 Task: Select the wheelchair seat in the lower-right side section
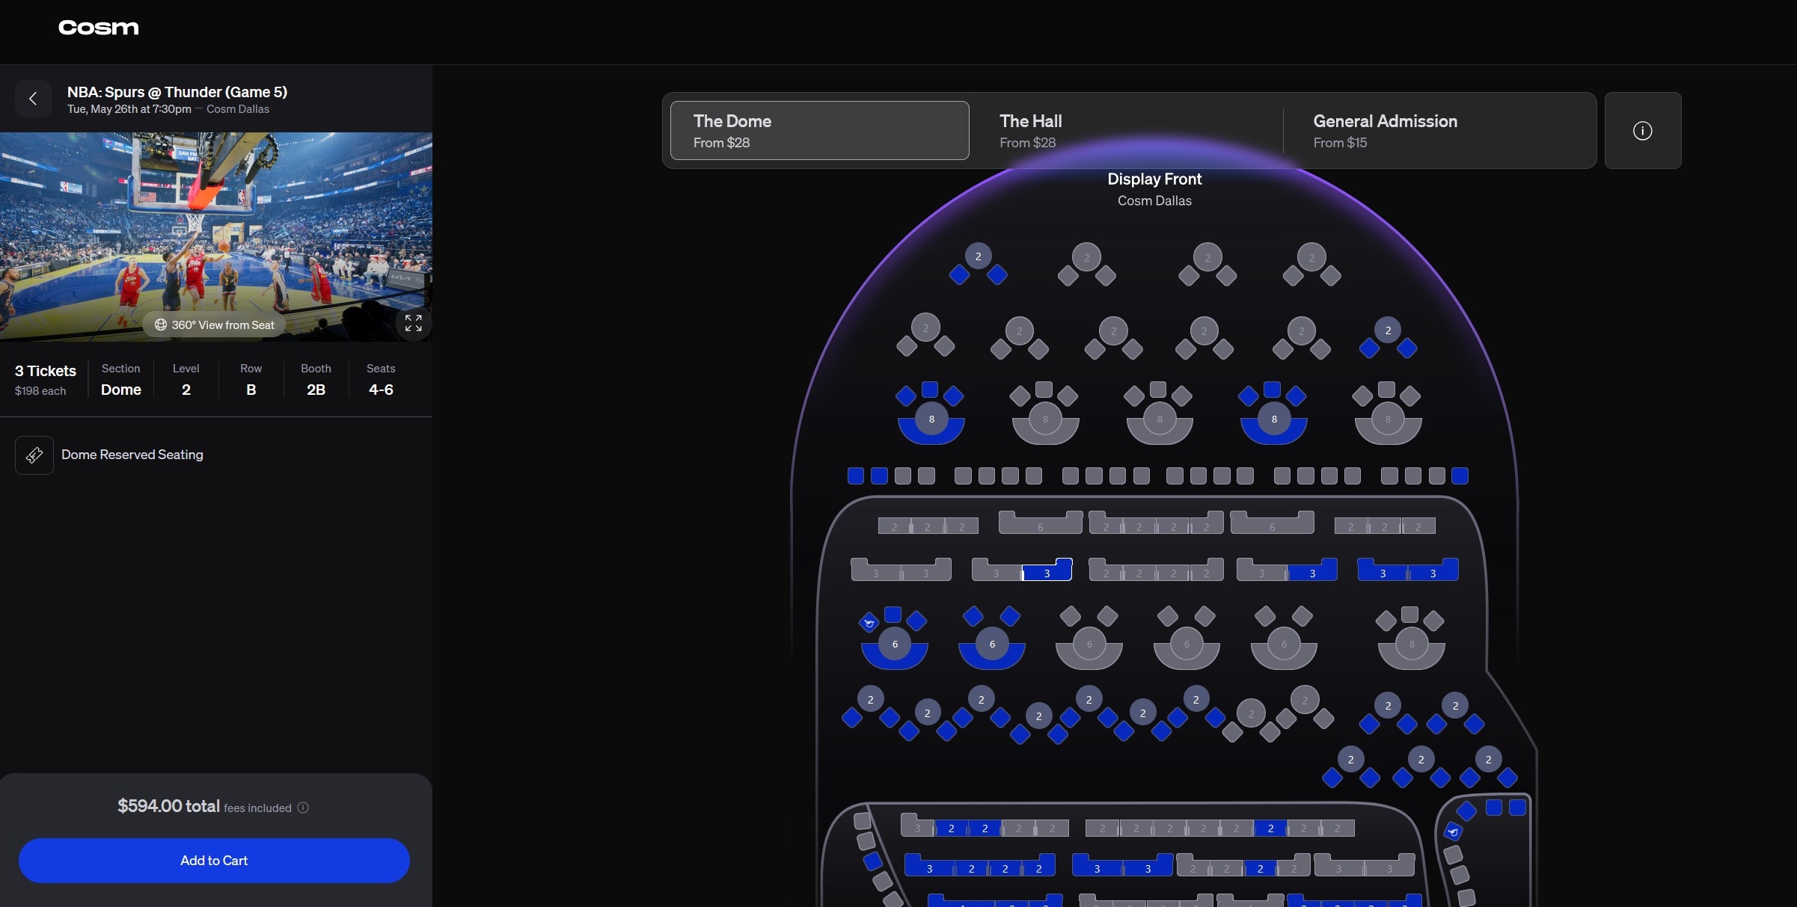point(1453,831)
